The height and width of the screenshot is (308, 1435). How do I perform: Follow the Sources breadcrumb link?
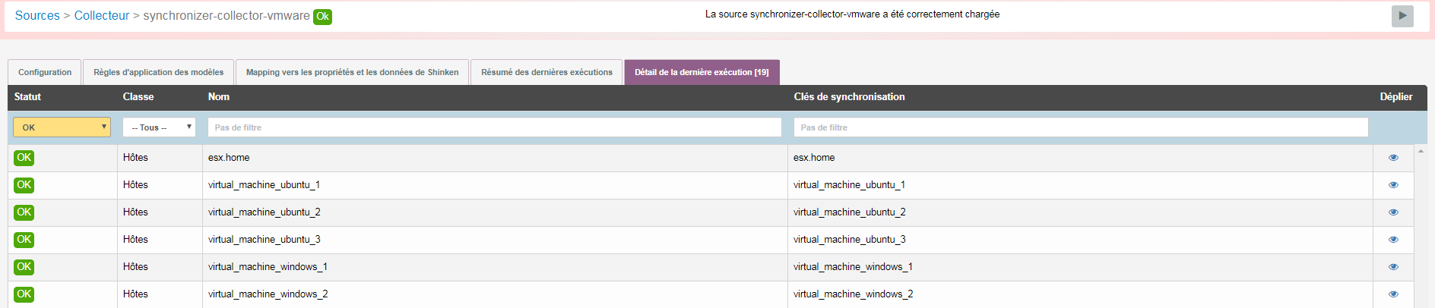pyautogui.click(x=37, y=16)
